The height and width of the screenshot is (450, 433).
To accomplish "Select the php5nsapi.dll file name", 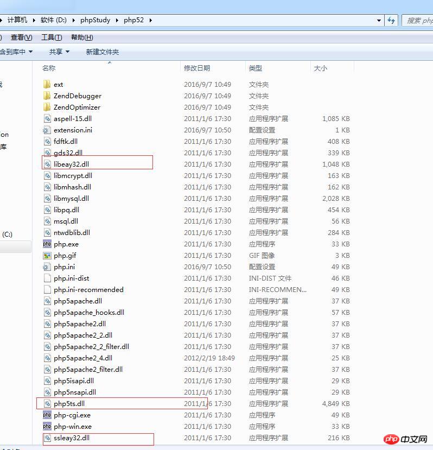I will point(75,392).
